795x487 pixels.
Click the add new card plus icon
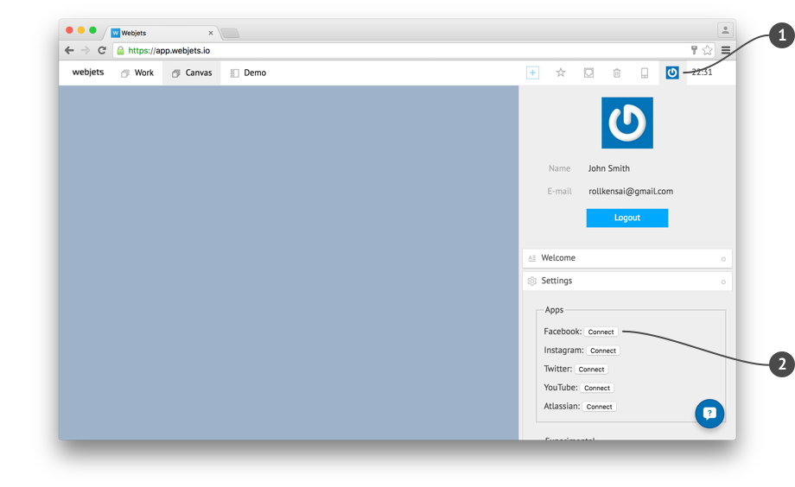coord(532,73)
